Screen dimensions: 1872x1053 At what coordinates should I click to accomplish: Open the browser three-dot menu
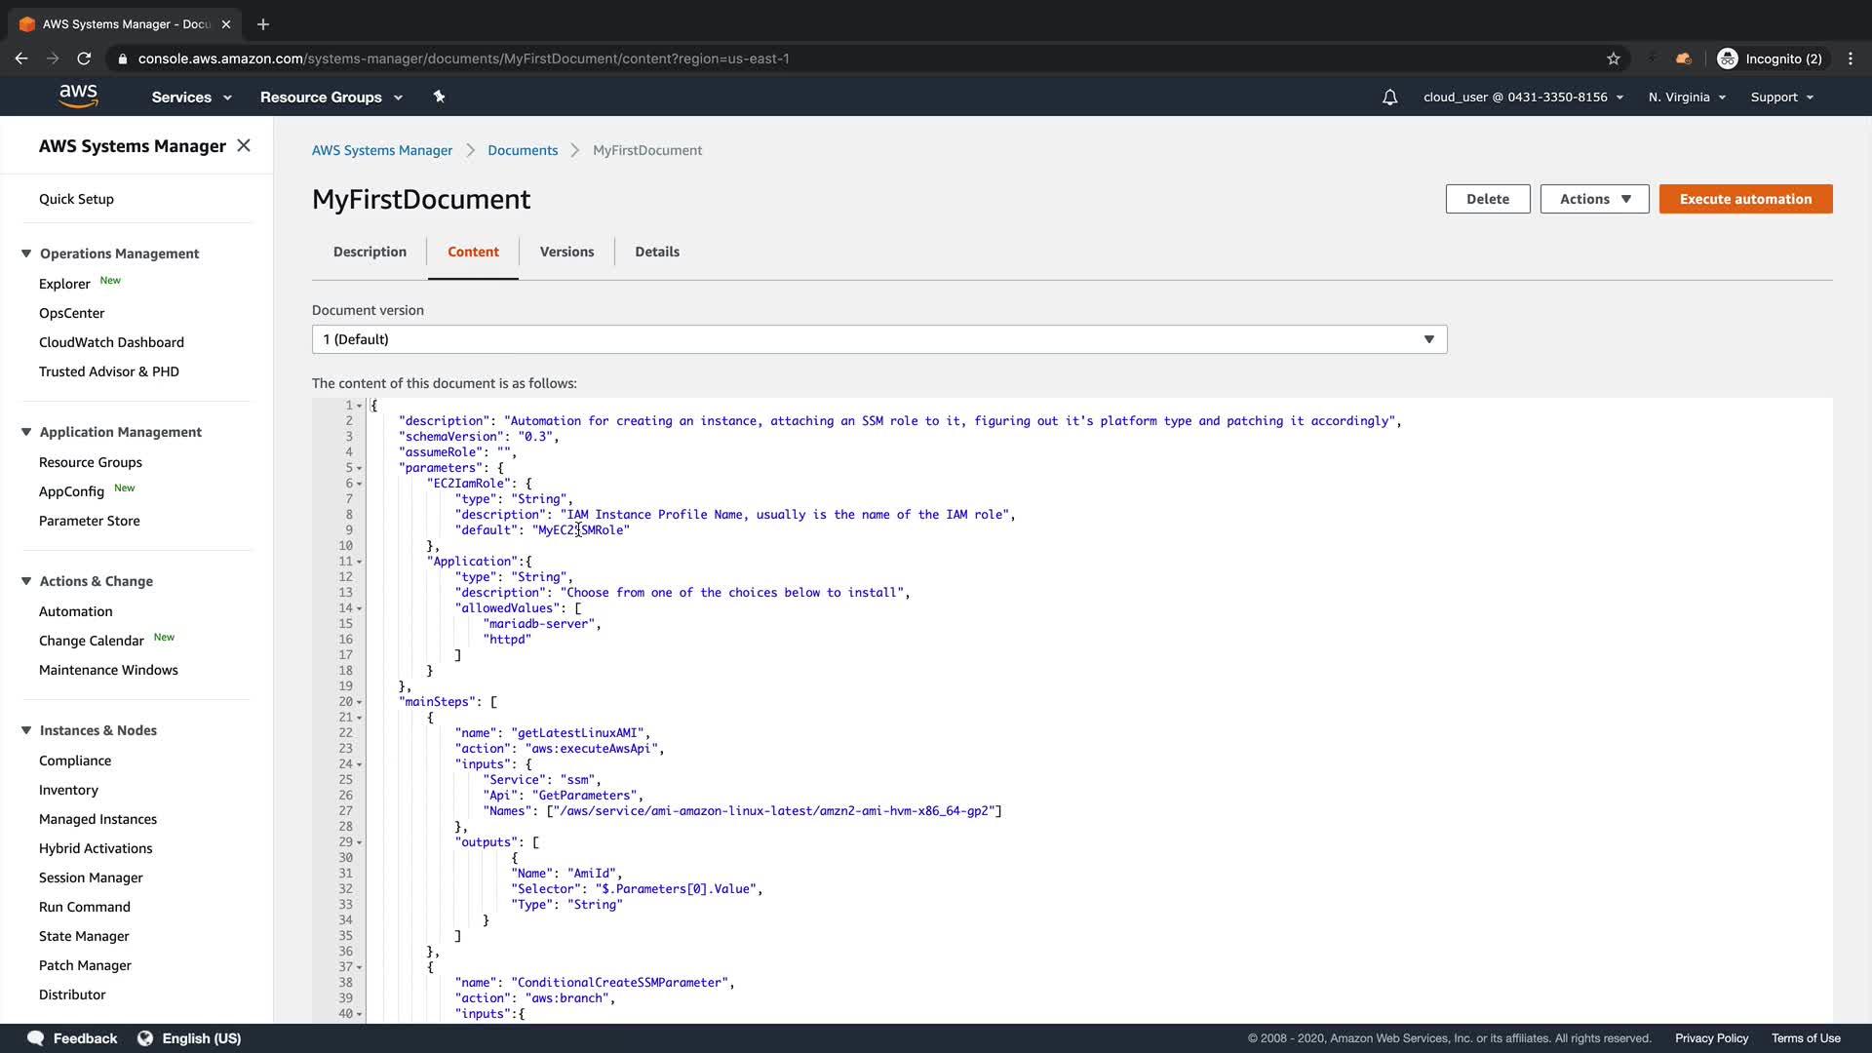(x=1851, y=58)
